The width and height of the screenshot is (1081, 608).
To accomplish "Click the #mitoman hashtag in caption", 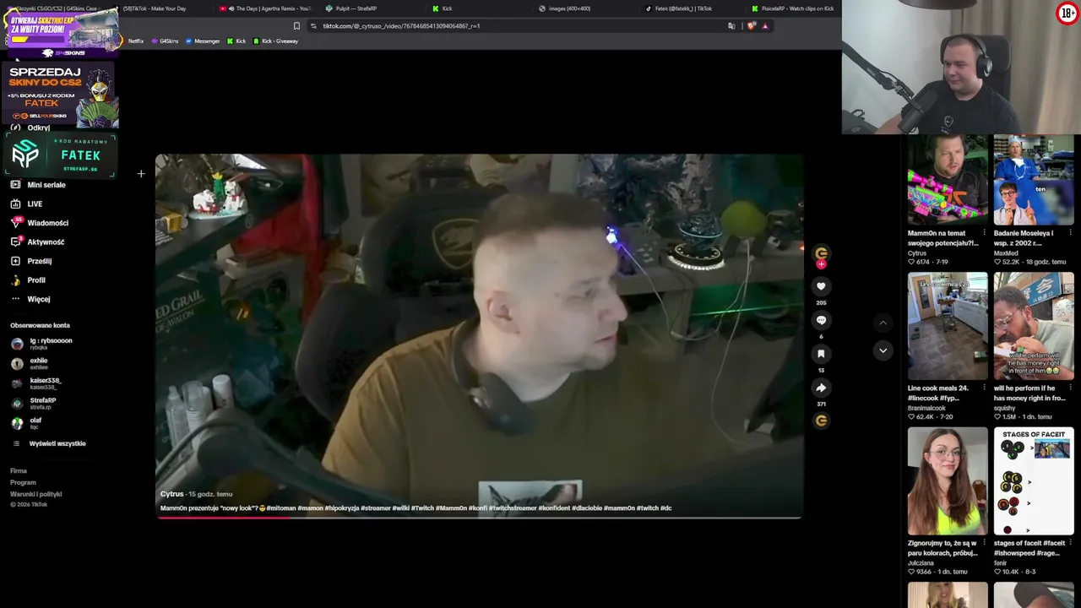I will coord(280,508).
